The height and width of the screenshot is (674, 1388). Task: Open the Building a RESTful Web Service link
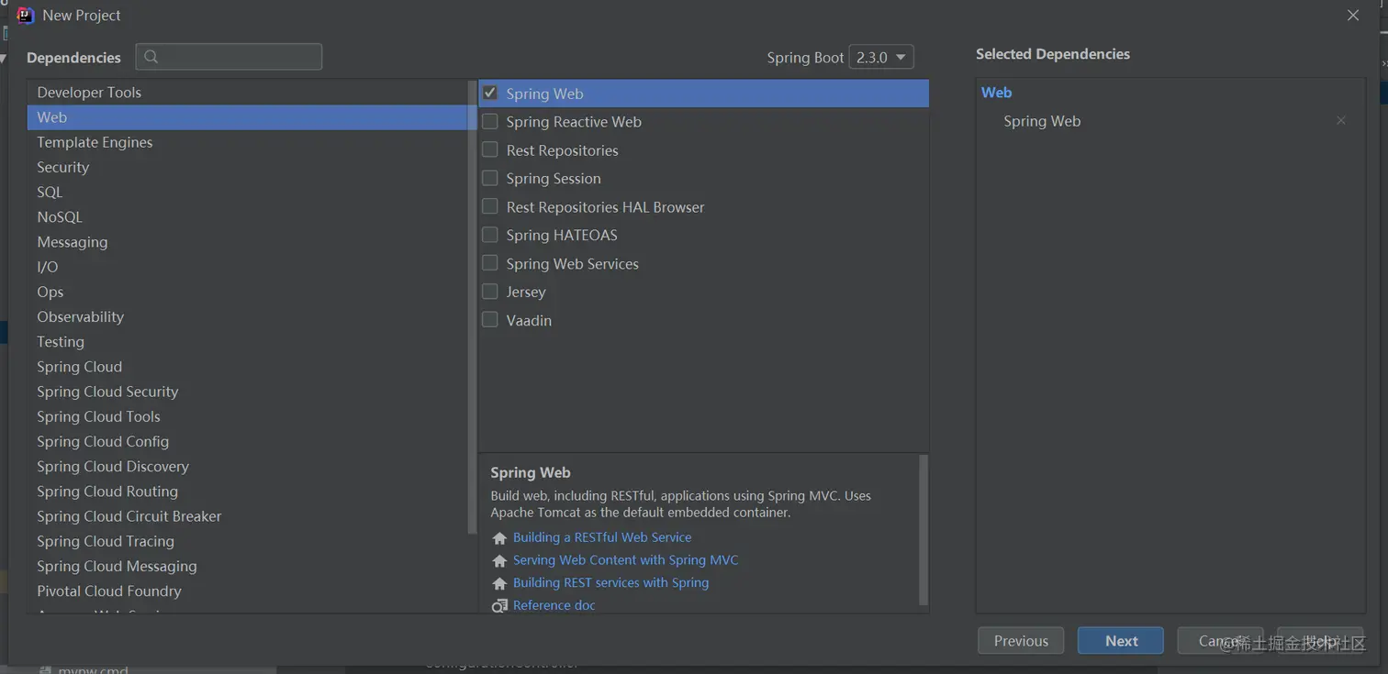[602, 537]
